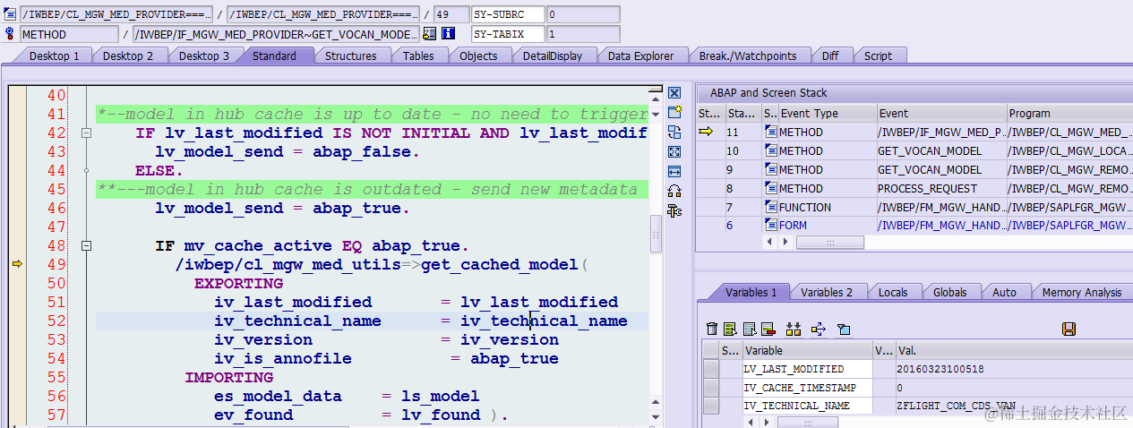
Task: Collapse the code block at line 42
Action: pos(87,133)
